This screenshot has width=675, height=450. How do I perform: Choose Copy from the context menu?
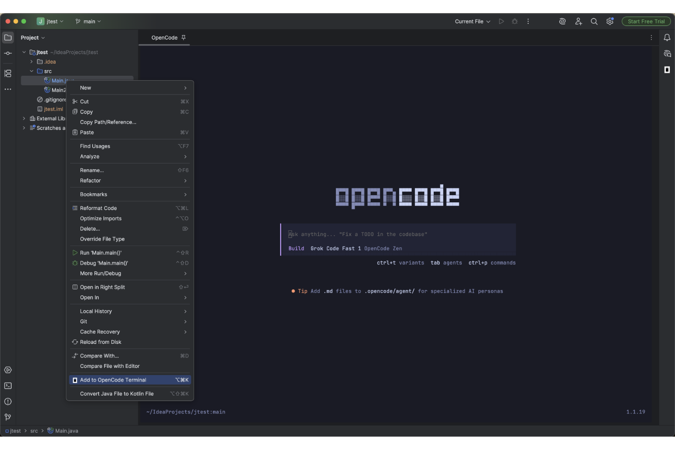(130, 112)
